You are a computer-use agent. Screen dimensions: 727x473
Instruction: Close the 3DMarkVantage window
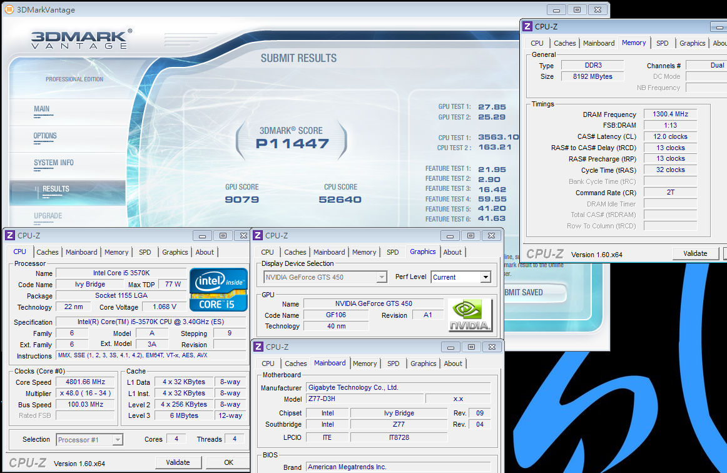(x=597, y=10)
